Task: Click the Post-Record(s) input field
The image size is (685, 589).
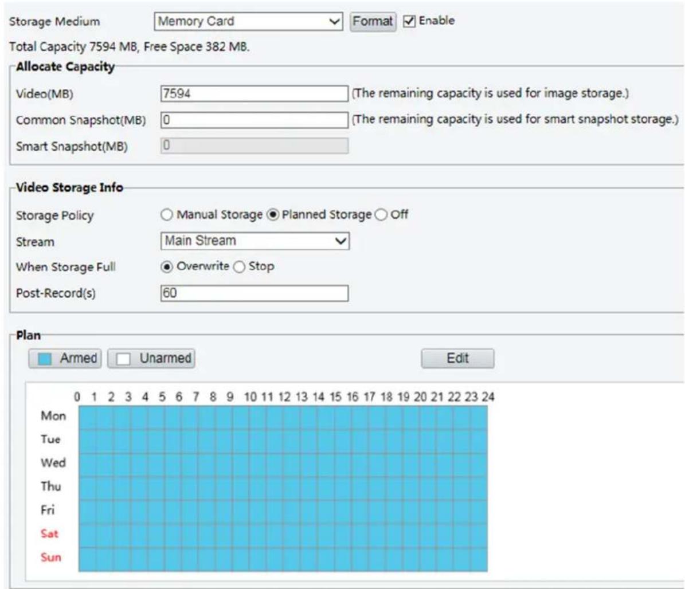Action: (255, 293)
